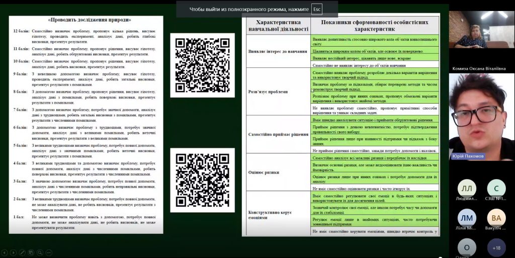Click the upper QR code on the slide
The width and height of the screenshot is (515, 258).
pos(202,65)
